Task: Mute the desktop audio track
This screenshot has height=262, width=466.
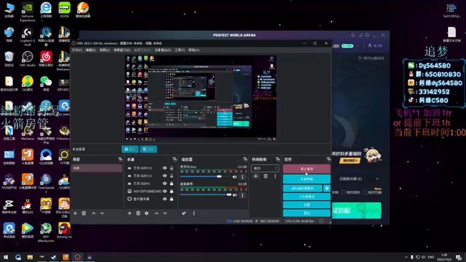Action: (x=235, y=195)
